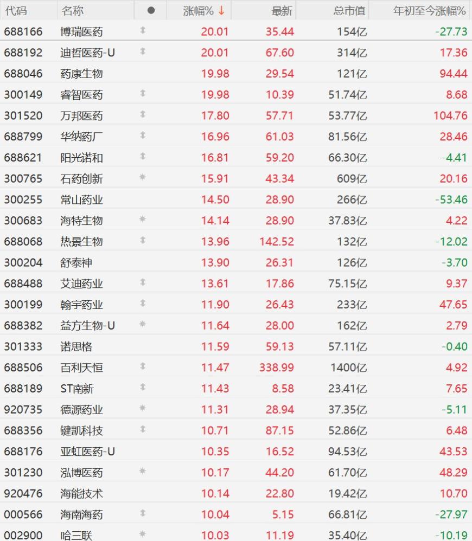The image size is (472, 541).
Task: Click the marker icon in 海南海药 row
Action: coord(143,513)
